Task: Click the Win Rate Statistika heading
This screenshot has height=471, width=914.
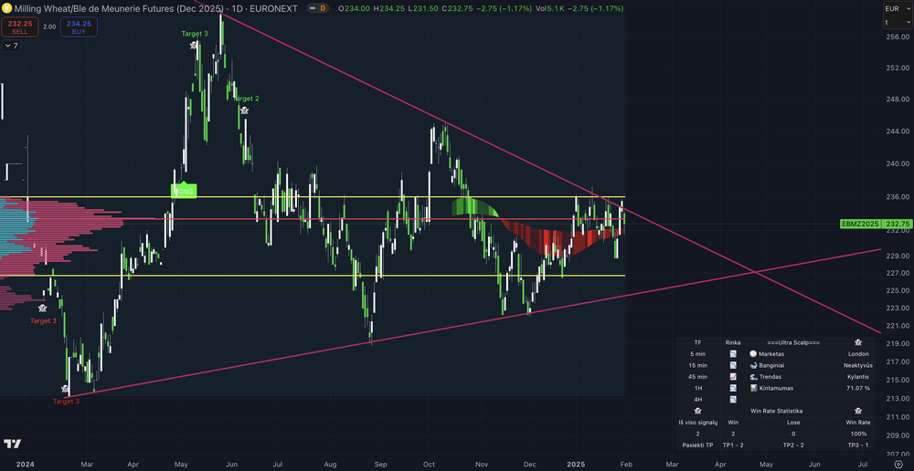Action: coord(778,411)
